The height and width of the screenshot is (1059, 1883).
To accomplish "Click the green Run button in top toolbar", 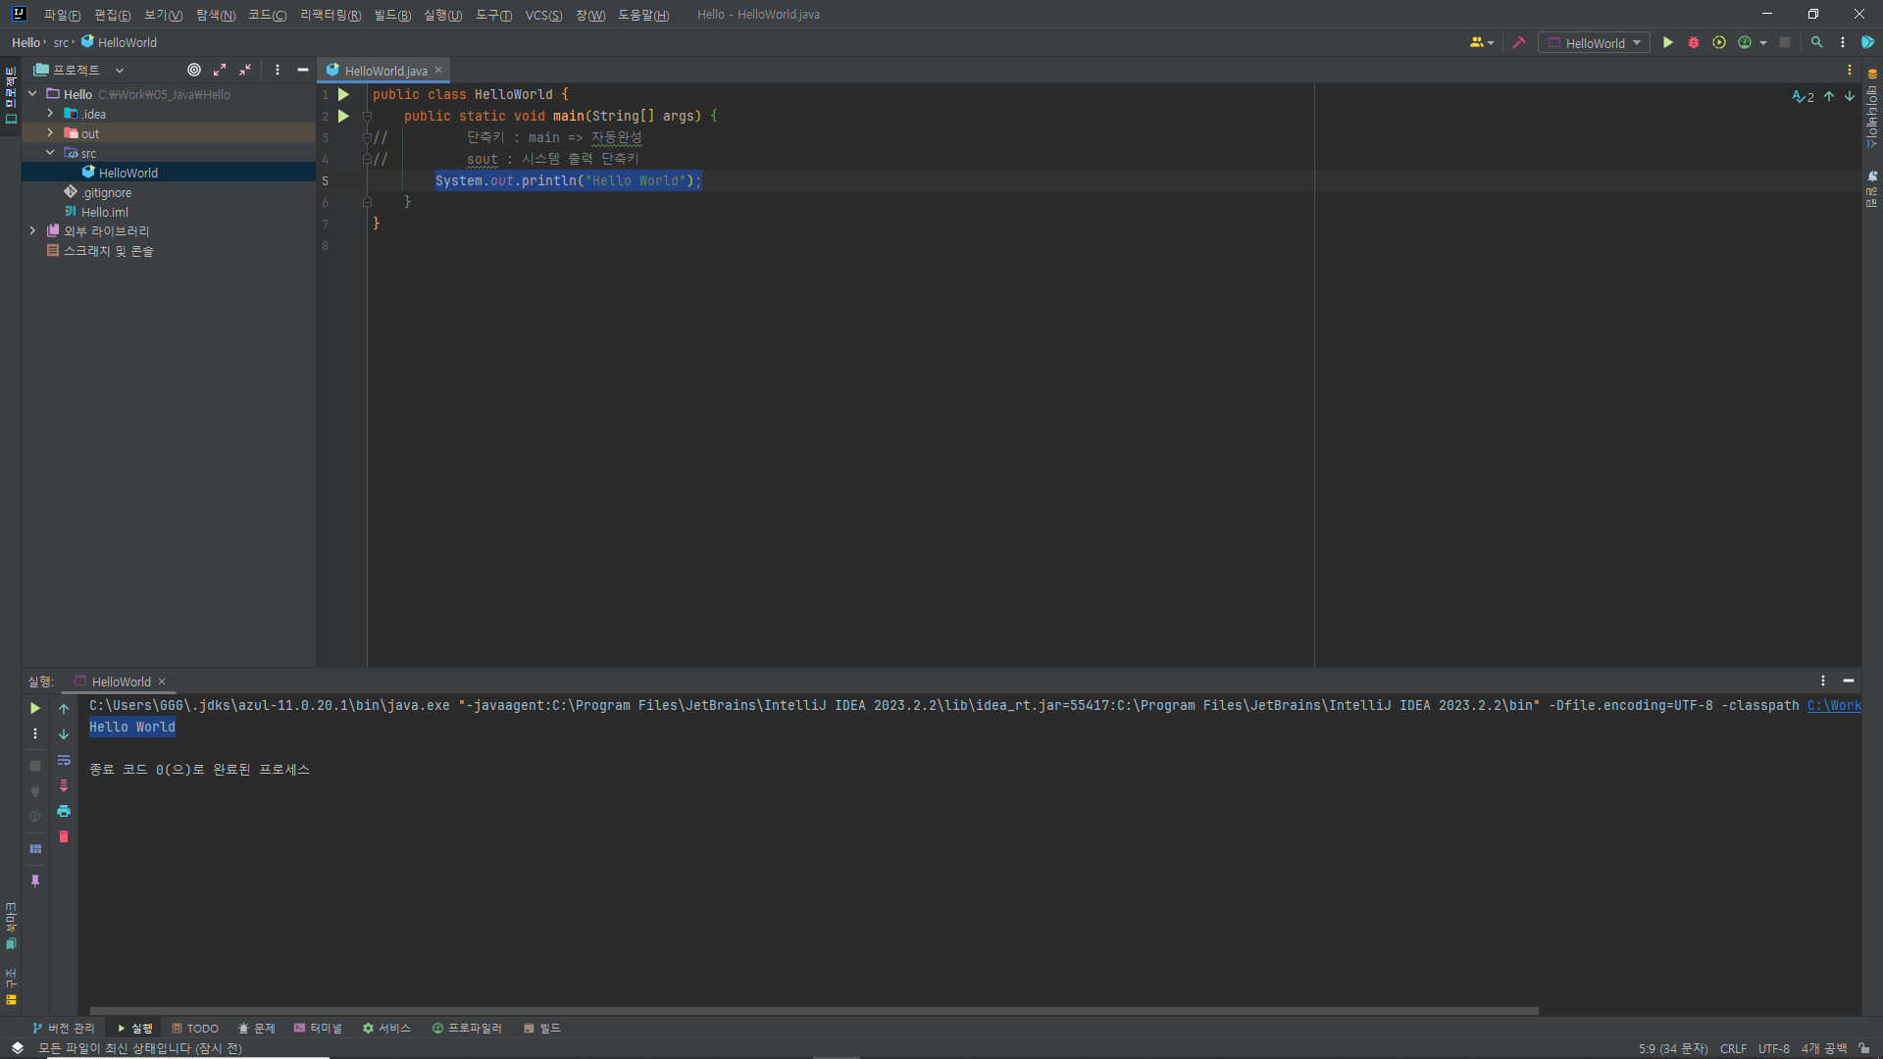I will [x=1667, y=43].
